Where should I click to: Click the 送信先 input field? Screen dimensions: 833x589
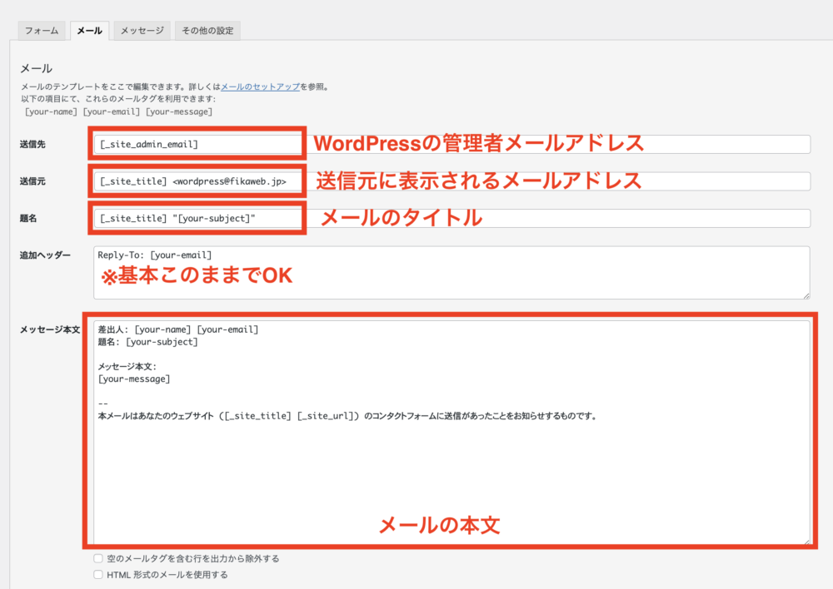[x=451, y=144]
